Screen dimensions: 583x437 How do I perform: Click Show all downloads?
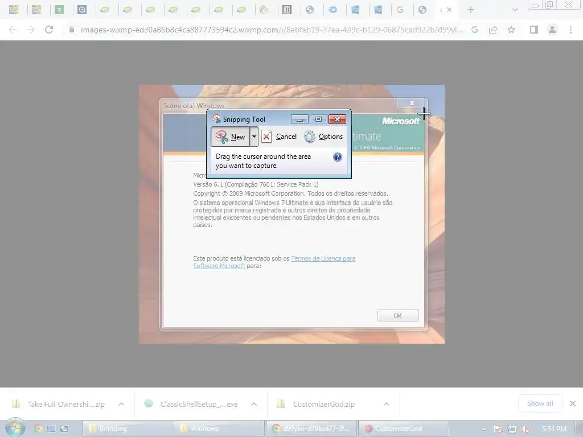pos(540,403)
